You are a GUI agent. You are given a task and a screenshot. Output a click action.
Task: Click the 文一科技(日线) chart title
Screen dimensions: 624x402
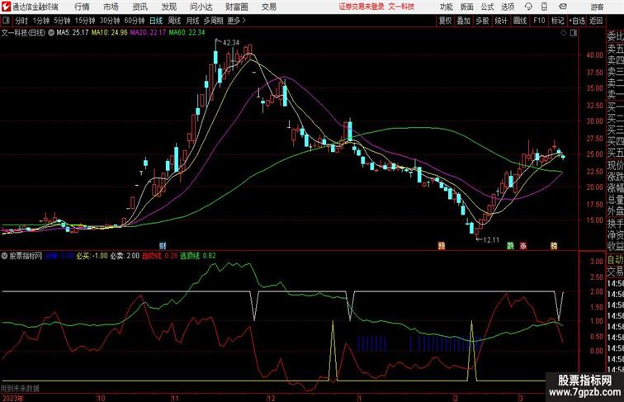tap(23, 33)
